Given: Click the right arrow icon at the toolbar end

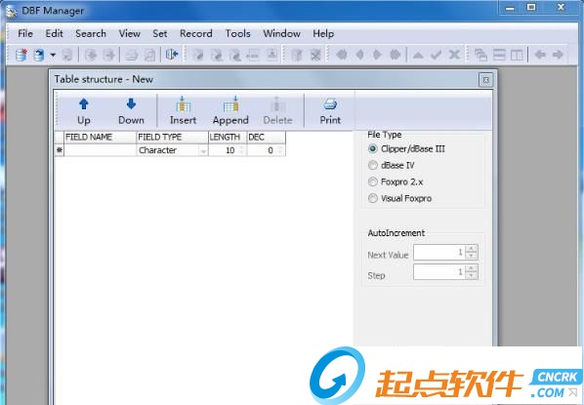Looking at the screenshot, I should tap(558, 55).
